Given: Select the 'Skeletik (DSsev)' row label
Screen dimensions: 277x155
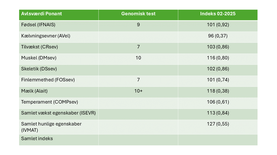Looking at the screenshot, I should (x=39, y=69).
